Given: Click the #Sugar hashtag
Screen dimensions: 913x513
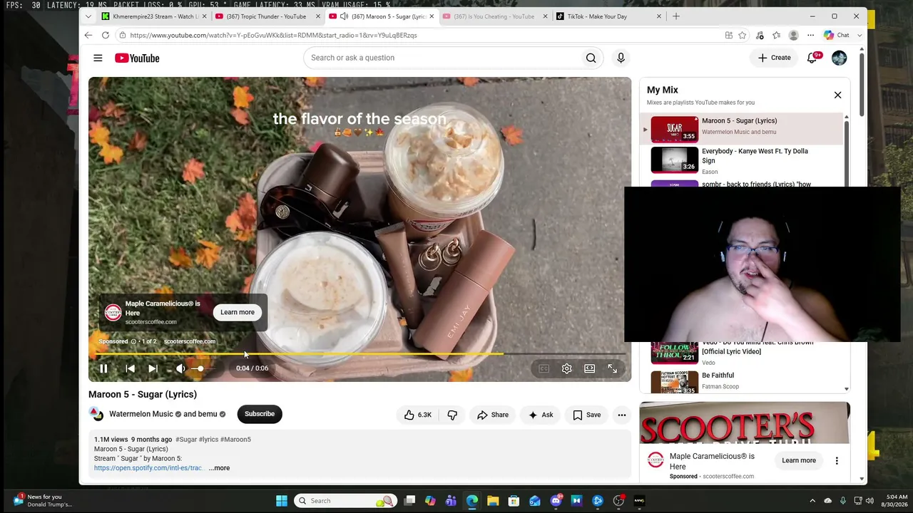Looking at the screenshot, I should click(186, 440).
